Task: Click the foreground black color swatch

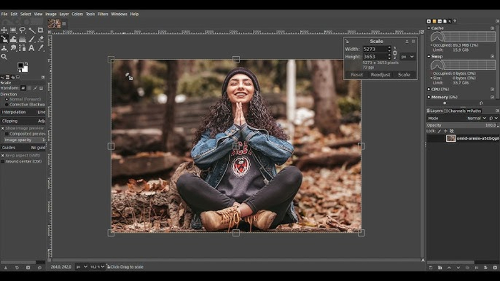Action: coord(21,66)
